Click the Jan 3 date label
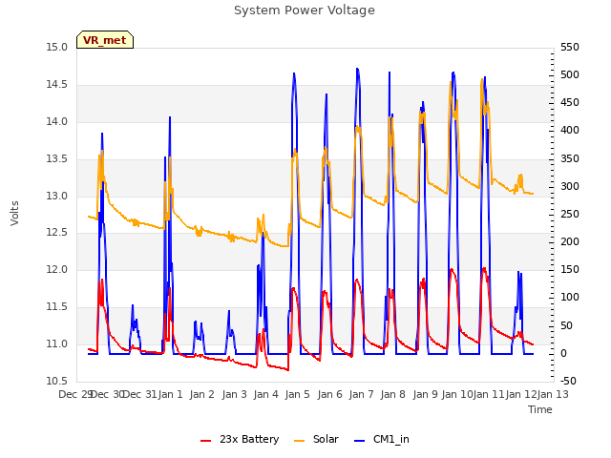Viewport: 611px width, 458px height. point(234,394)
